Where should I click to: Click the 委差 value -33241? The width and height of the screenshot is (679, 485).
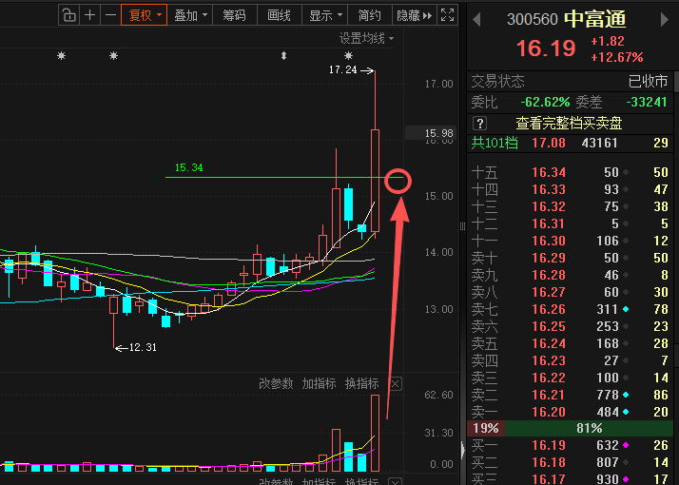tap(647, 102)
